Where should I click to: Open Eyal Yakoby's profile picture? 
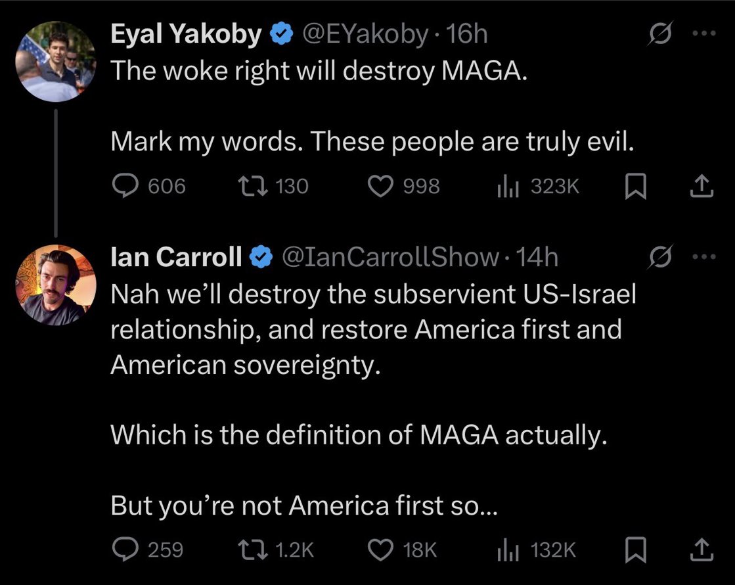pos(56,60)
